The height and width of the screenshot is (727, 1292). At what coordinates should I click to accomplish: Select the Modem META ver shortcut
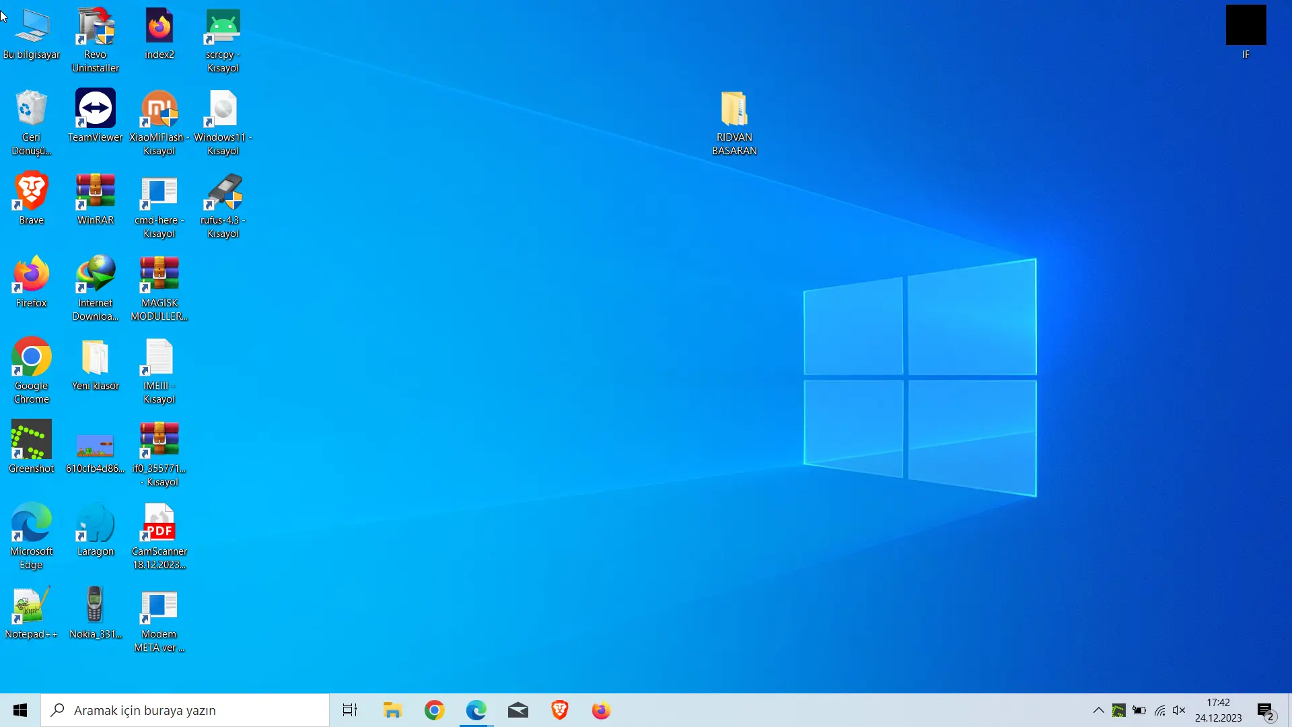(x=159, y=620)
